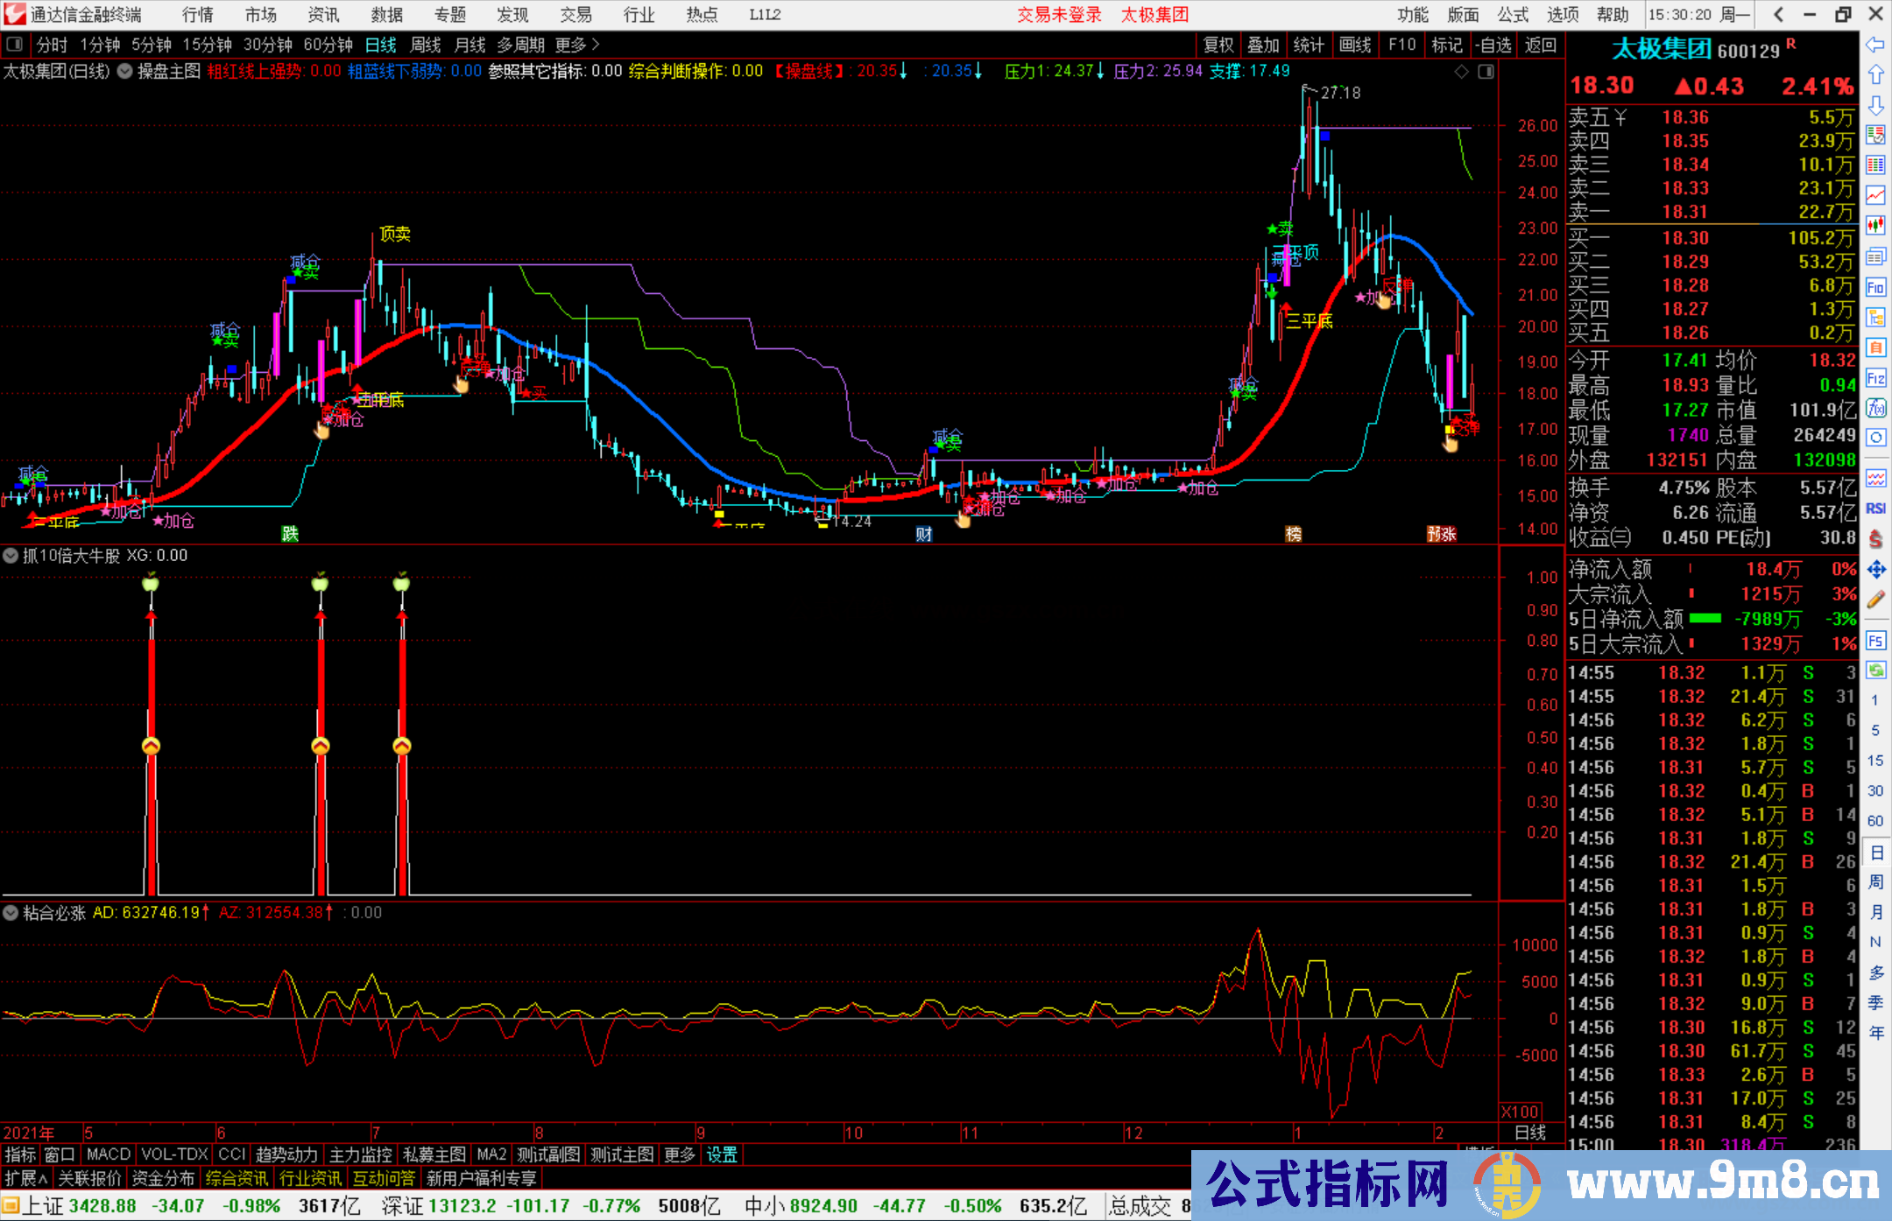
Task: Click the yellow square marker near 14.24
Action: tap(822, 524)
